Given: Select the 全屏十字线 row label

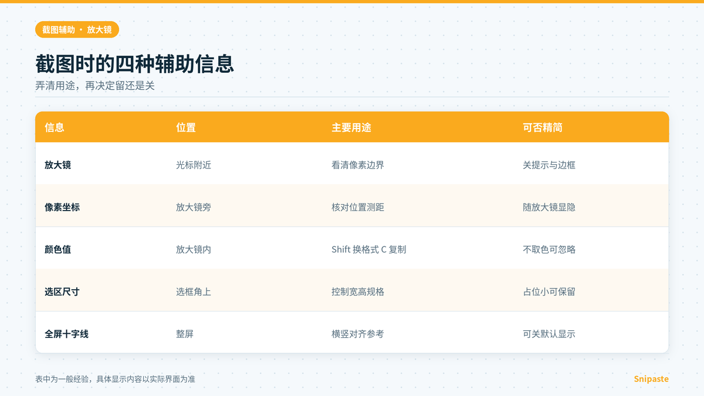Looking at the screenshot, I should click(x=66, y=334).
